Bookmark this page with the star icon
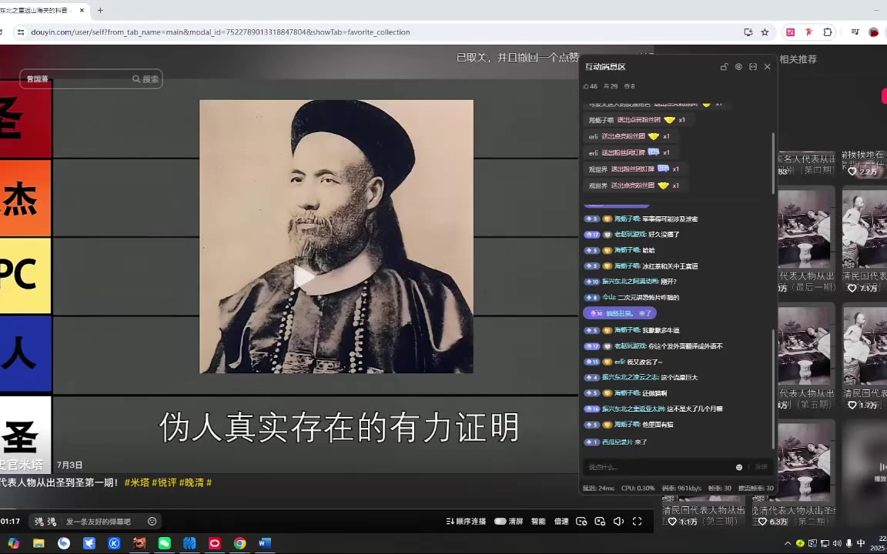The image size is (887, 554). pyautogui.click(x=765, y=32)
